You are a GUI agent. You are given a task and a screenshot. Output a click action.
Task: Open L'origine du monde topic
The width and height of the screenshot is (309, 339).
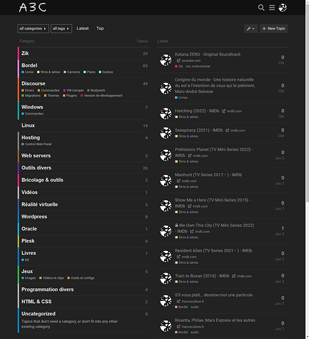click(215, 85)
